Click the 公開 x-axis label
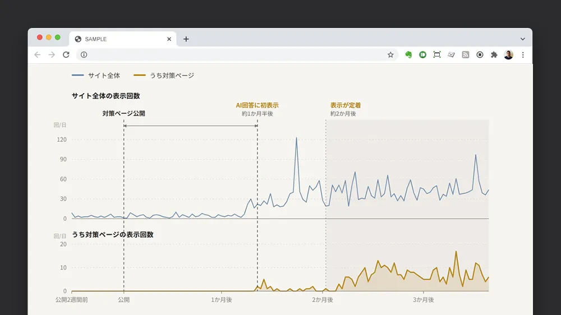The height and width of the screenshot is (315, 561). pyautogui.click(x=124, y=300)
